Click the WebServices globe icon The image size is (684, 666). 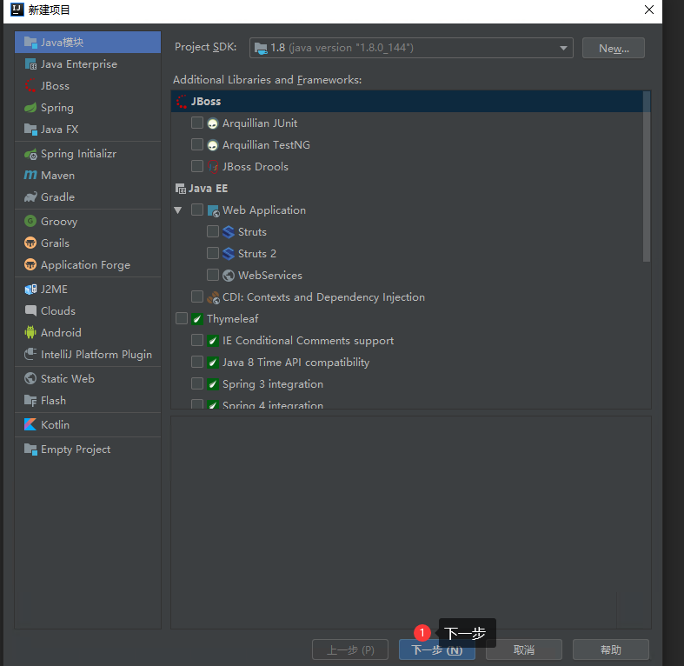click(x=229, y=276)
